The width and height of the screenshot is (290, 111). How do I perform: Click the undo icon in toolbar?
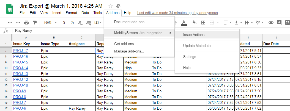pos(10,23)
